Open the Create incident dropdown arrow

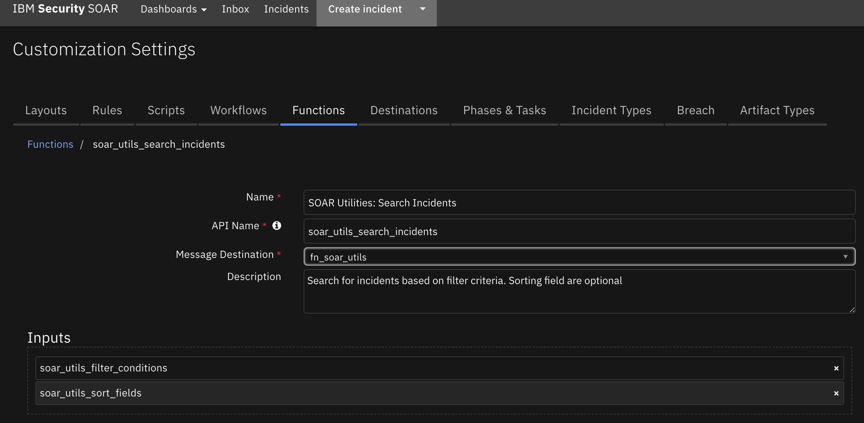tap(423, 9)
